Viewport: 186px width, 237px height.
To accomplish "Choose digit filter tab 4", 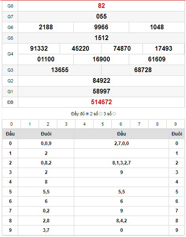I will click(x=85, y=124).
